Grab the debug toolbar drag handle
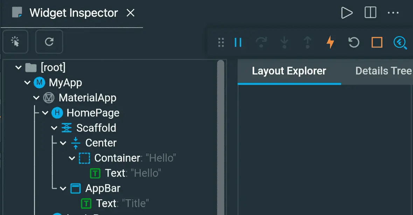The image size is (413, 215). click(221, 42)
